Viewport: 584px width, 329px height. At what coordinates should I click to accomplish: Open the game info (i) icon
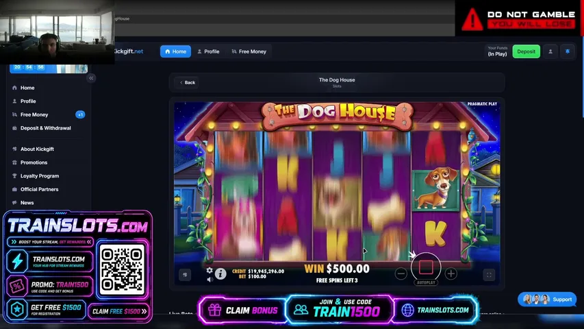220,273
